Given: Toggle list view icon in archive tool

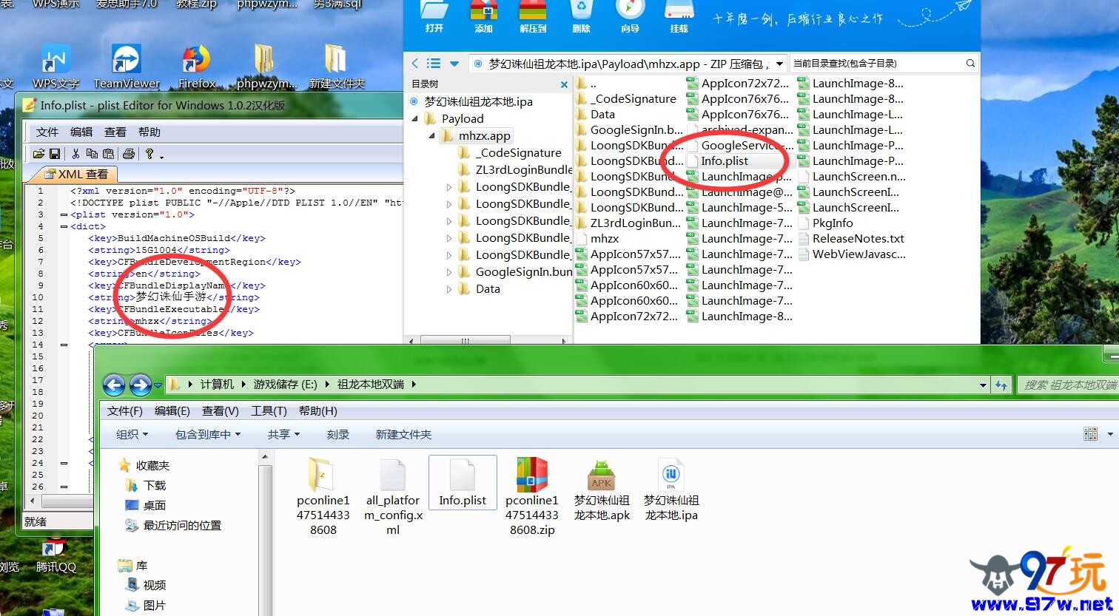Looking at the screenshot, I should (x=434, y=64).
